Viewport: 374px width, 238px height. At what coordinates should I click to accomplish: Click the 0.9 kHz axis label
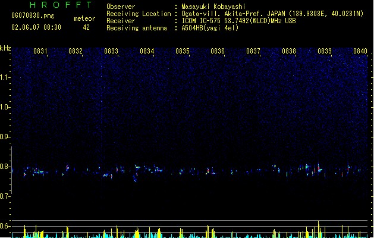click(x=5, y=137)
